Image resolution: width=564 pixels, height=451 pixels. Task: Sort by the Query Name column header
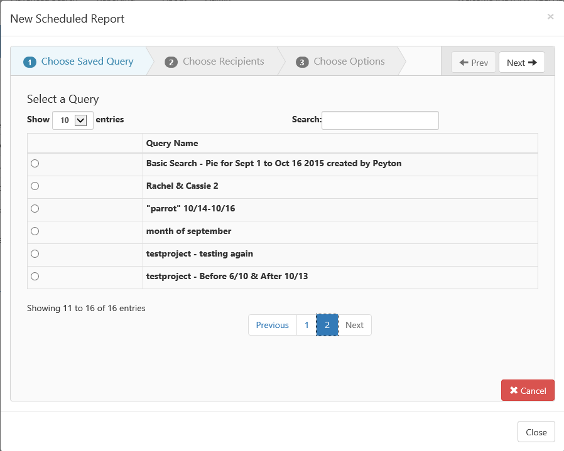pos(340,144)
